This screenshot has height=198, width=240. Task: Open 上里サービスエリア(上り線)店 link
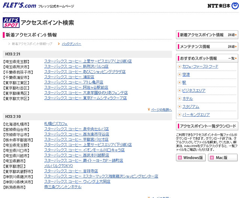pos(88,61)
